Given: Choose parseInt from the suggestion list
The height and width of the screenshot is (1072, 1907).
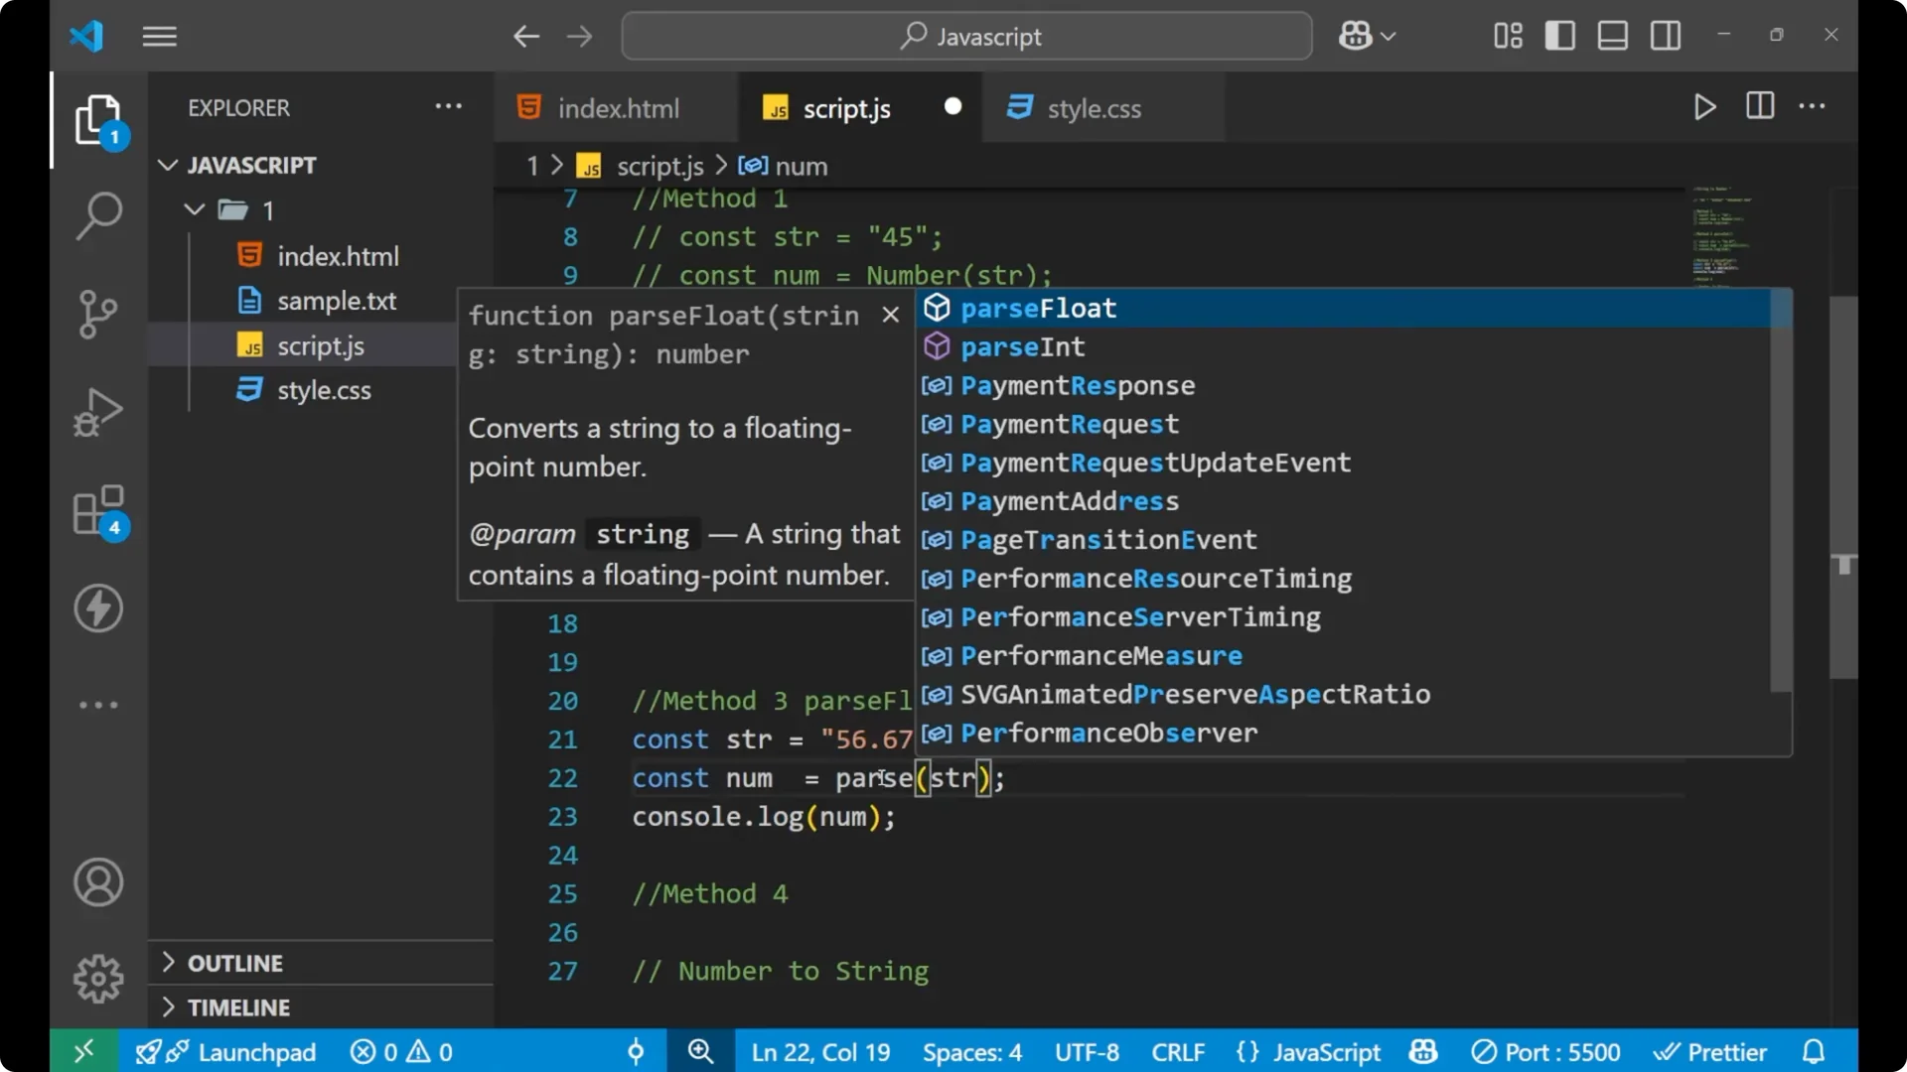Looking at the screenshot, I should pos(1023,346).
